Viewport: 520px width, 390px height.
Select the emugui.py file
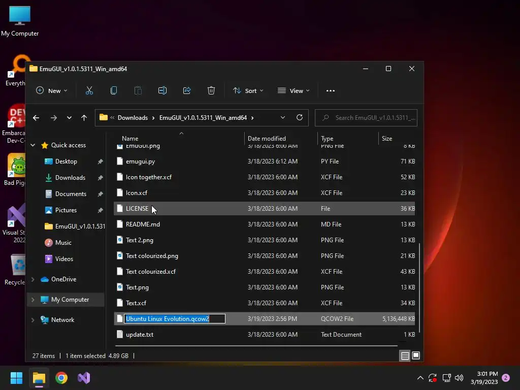pyautogui.click(x=264, y=161)
